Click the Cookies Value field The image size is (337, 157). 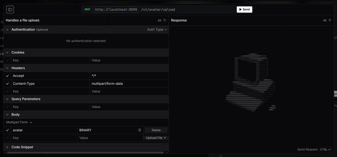tap(129, 60)
